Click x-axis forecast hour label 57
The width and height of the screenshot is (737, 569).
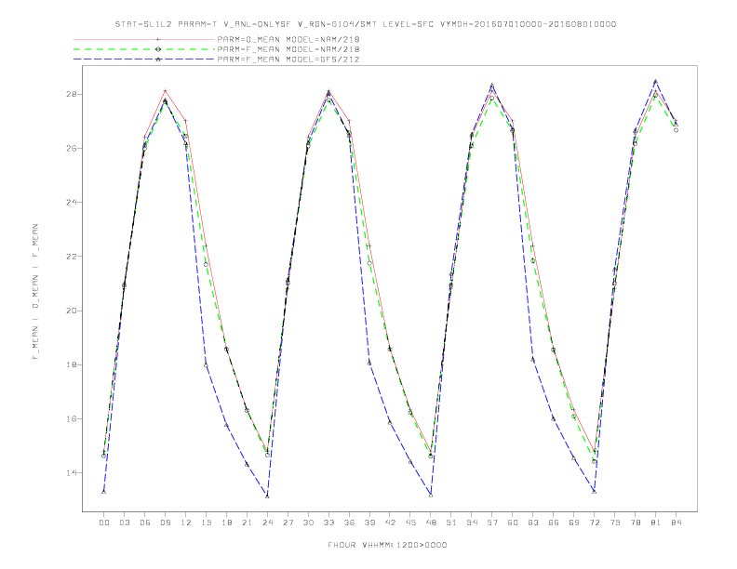click(492, 523)
